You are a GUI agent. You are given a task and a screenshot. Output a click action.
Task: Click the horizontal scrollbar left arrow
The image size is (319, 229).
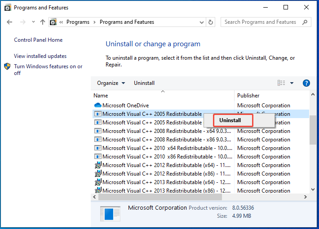94,197
